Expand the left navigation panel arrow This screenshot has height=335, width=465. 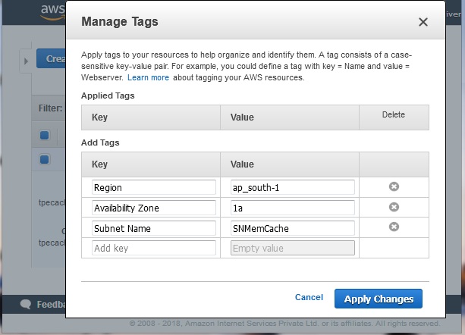point(25,60)
